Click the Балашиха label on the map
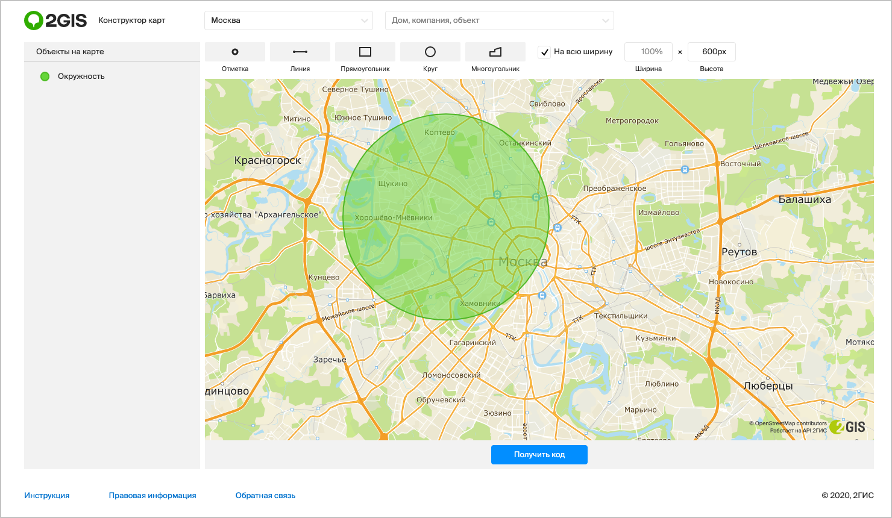892x518 pixels. [x=805, y=199]
